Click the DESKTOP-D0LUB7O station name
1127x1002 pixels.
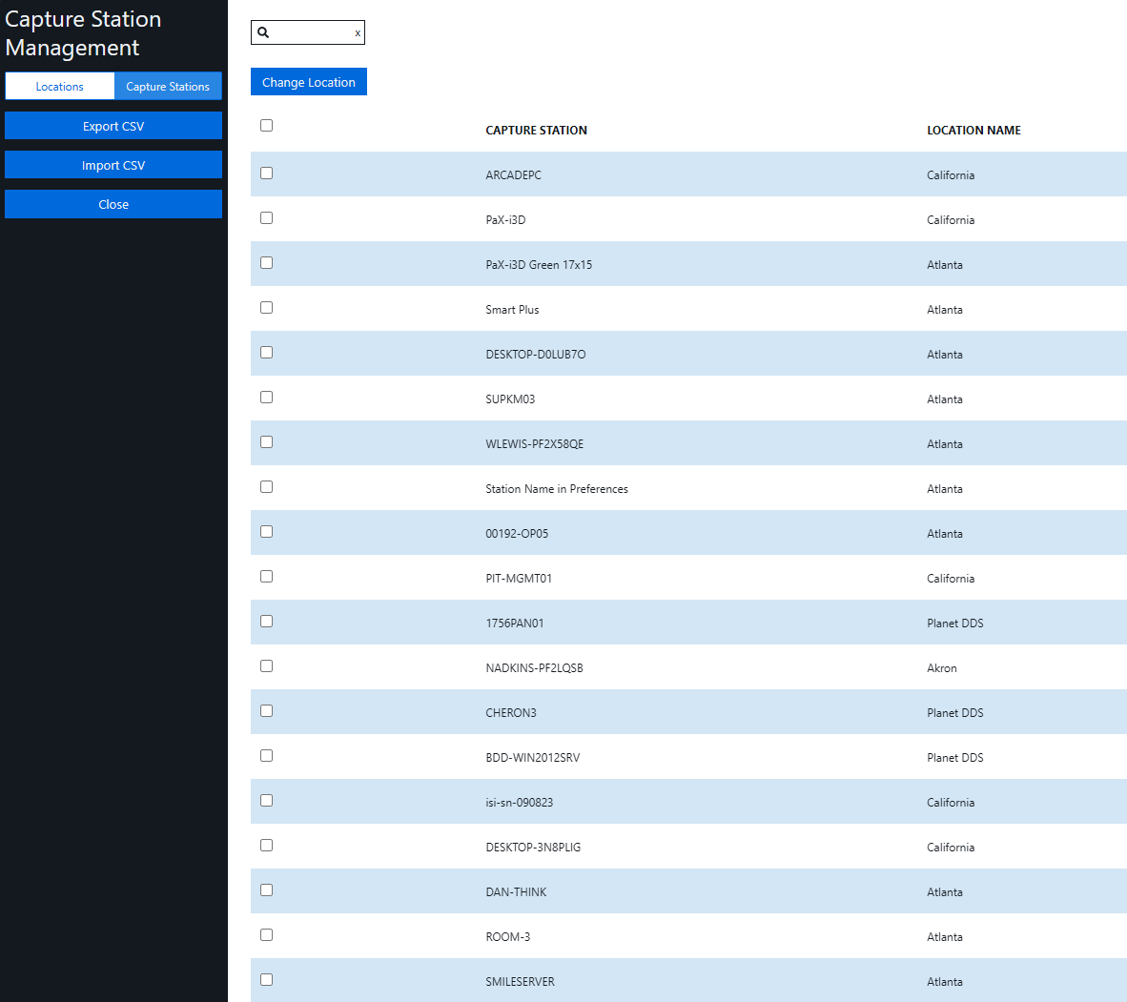536,355
